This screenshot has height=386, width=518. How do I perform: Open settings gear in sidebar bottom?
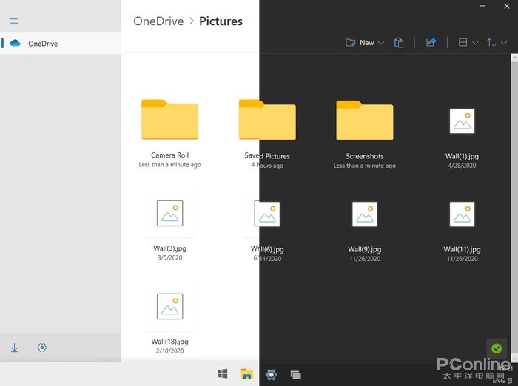[x=41, y=347]
